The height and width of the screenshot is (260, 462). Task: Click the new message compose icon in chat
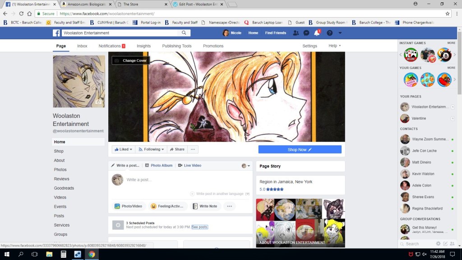pos(445,244)
